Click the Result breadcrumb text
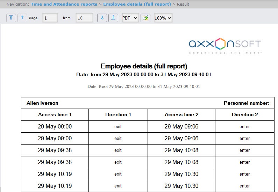 [183, 4]
